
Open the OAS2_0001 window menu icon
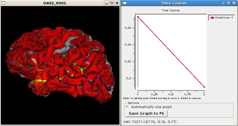coord(3,3)
